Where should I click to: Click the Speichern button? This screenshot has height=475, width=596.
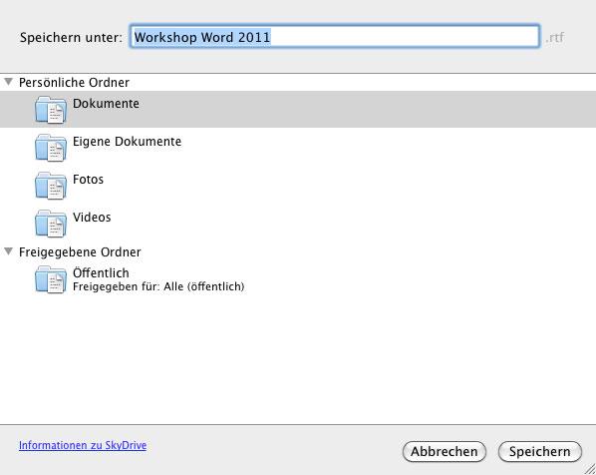point(540,452)
